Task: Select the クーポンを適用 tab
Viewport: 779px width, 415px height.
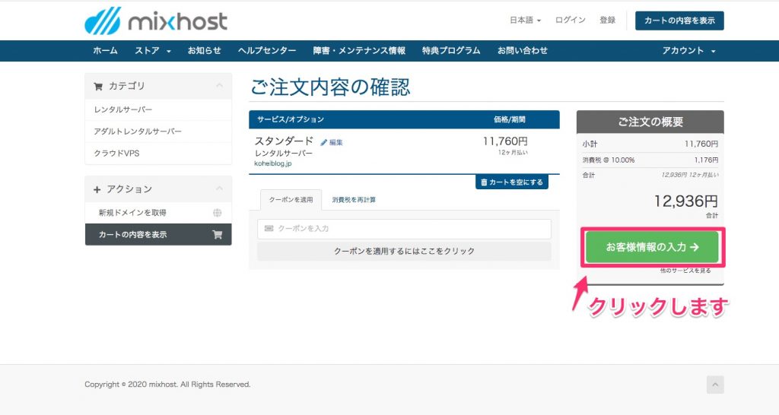Action: click(285, 200)
